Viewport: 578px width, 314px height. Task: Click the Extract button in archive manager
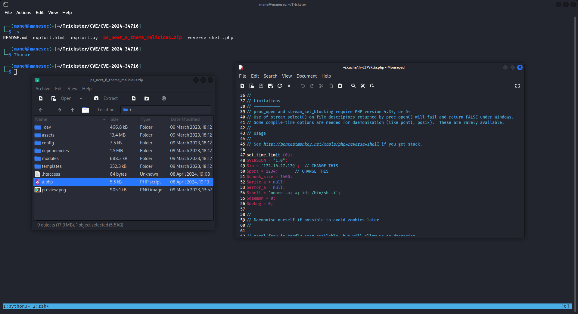click(106, 98)
